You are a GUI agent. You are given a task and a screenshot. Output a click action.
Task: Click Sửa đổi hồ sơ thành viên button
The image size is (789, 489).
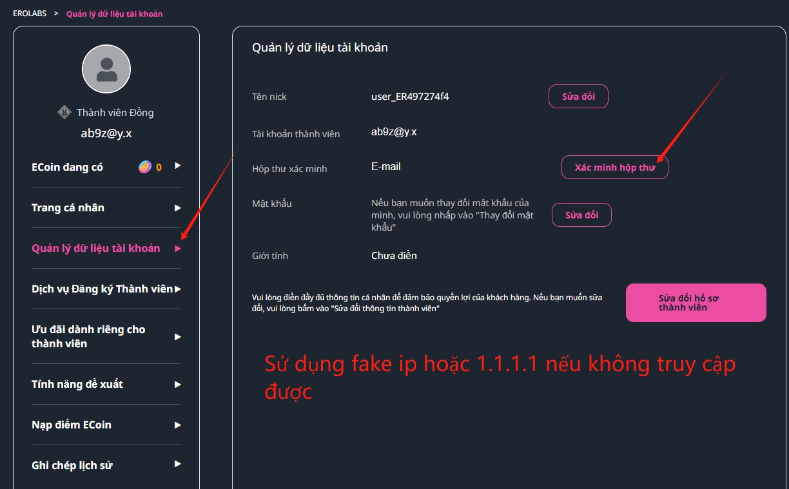point(696,303)
